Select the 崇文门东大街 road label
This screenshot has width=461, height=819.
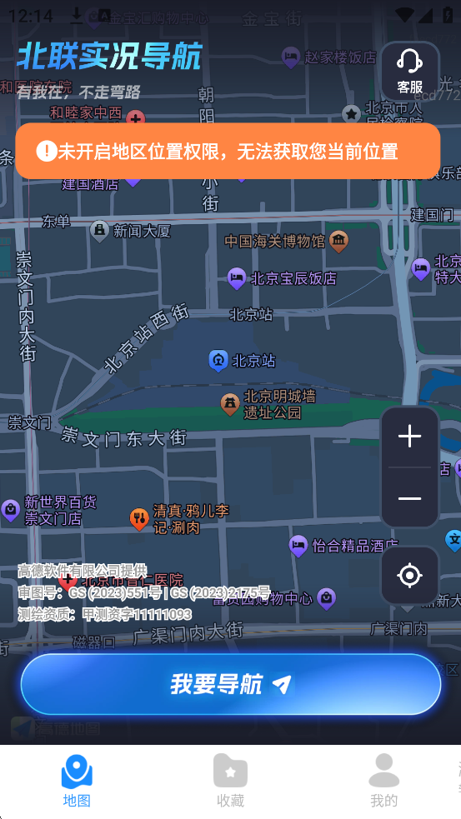124,437
